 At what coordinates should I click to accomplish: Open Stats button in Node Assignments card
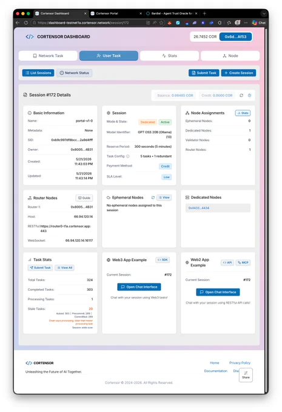243,113
